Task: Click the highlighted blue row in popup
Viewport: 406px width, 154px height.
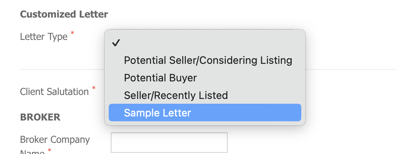Action: 205,113
